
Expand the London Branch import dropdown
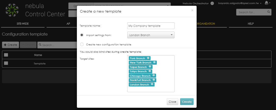[151, 35]
